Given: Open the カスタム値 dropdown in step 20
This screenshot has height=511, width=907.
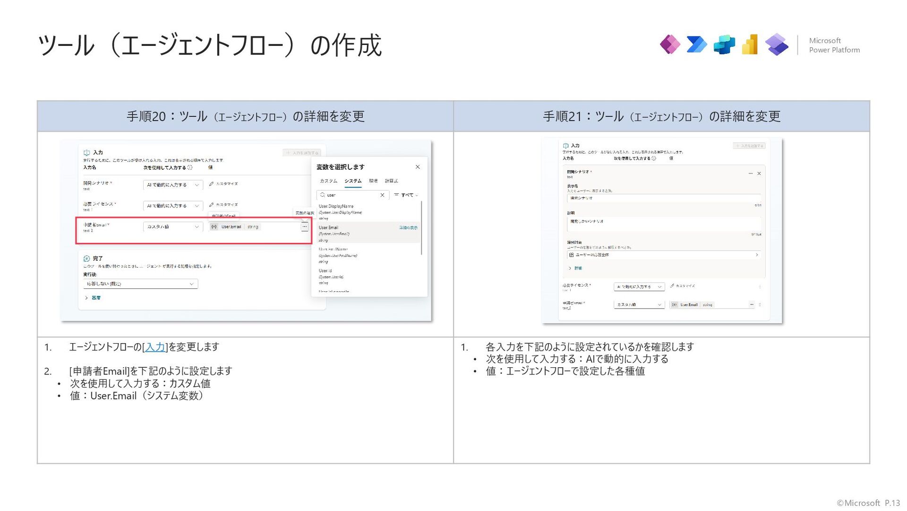Looking at the screenshot, I should tap(172, 227).
